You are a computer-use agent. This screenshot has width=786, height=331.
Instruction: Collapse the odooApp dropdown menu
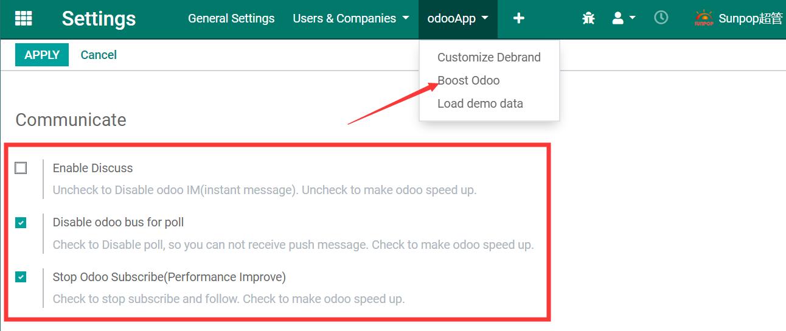[458, 18]
